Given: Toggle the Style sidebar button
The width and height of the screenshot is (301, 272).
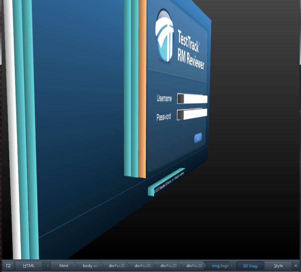Looking at the screenshot, I should 278,266.
